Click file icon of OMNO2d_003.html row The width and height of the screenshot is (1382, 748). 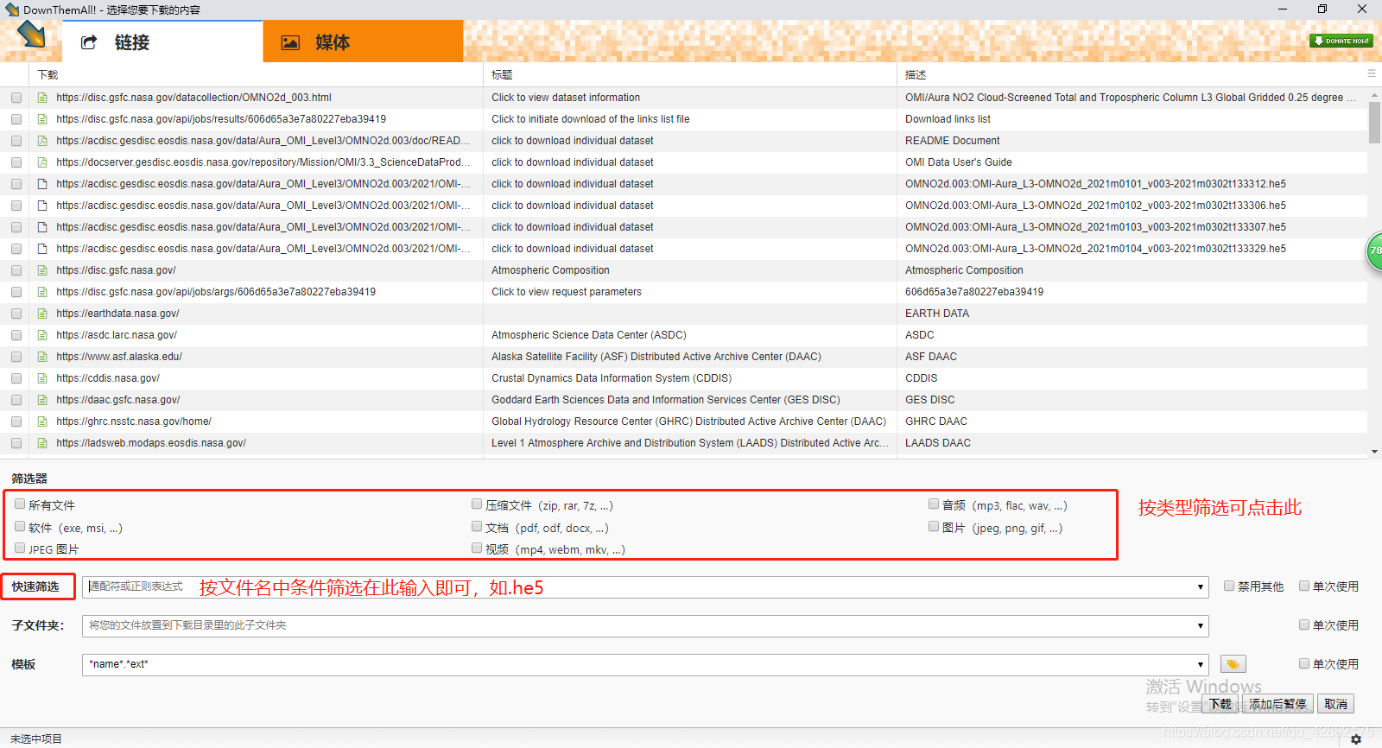[x=42, y=98]
